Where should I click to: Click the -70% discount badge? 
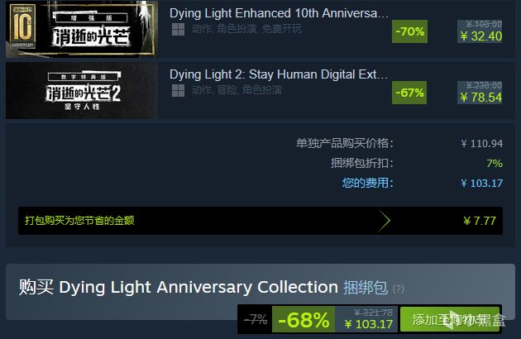(x=409, y=31)
